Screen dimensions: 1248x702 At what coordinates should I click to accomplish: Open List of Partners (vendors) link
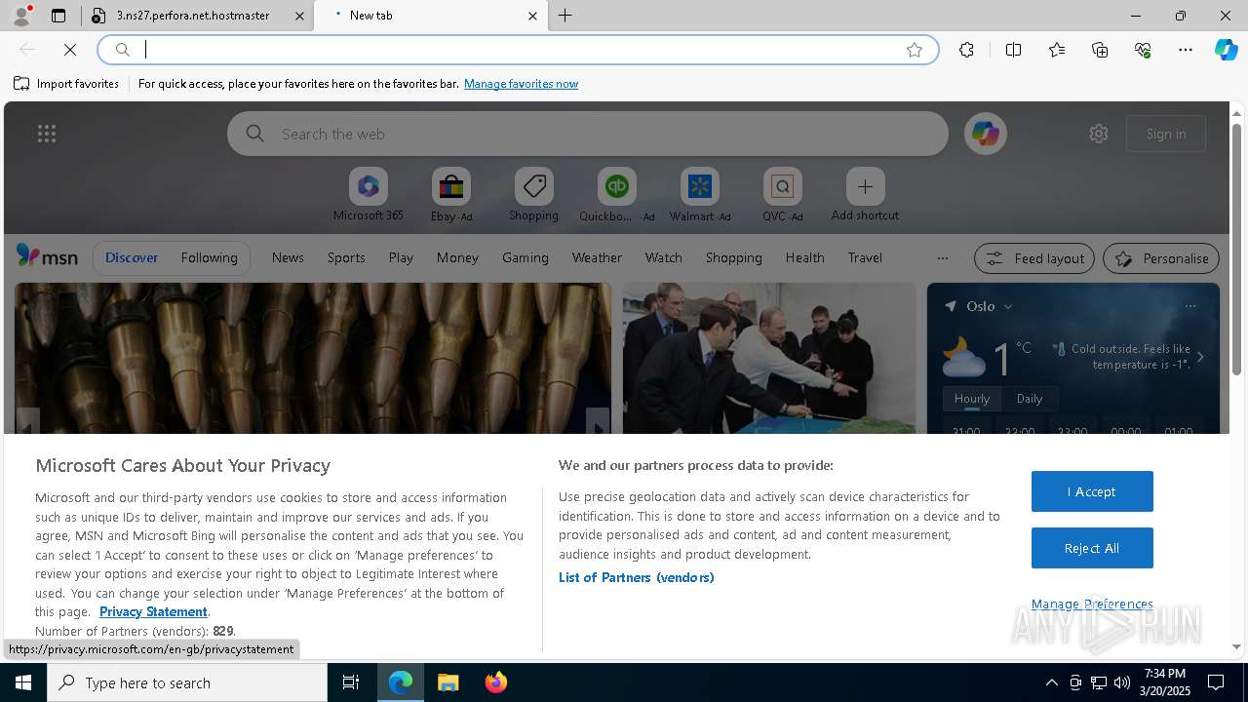(x=636, y=577)
